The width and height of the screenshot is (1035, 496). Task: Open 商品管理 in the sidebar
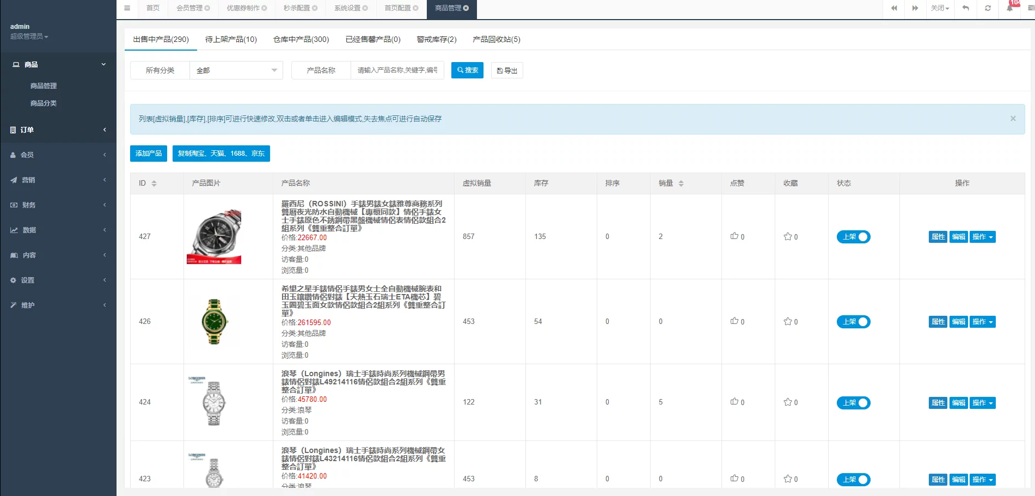point(44,85)
